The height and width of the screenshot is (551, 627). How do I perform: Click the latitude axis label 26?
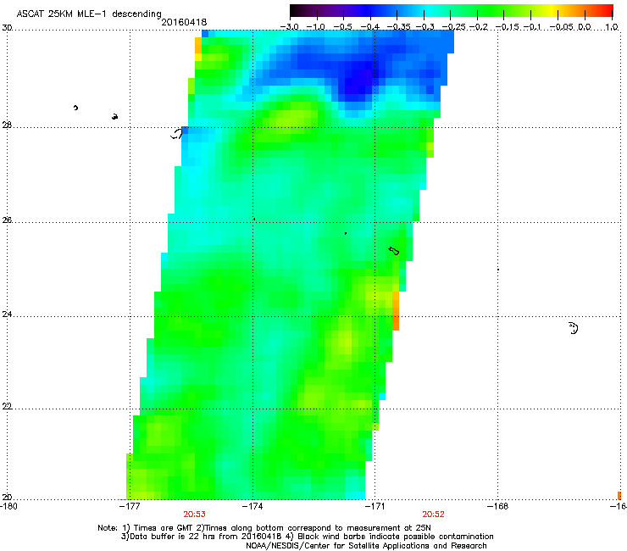point(7,220)
